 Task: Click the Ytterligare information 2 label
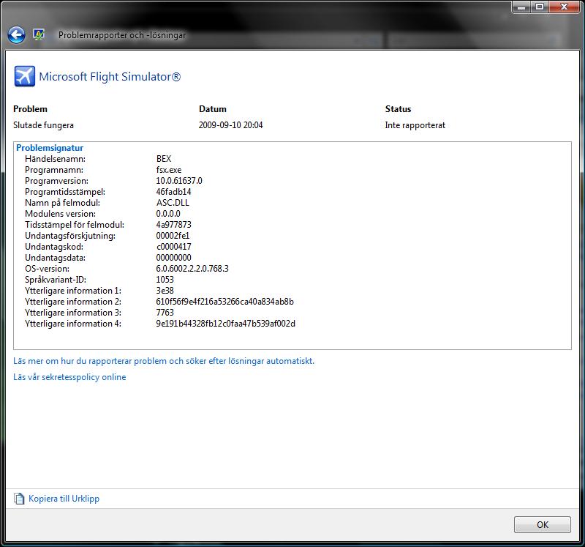point(73,302)
